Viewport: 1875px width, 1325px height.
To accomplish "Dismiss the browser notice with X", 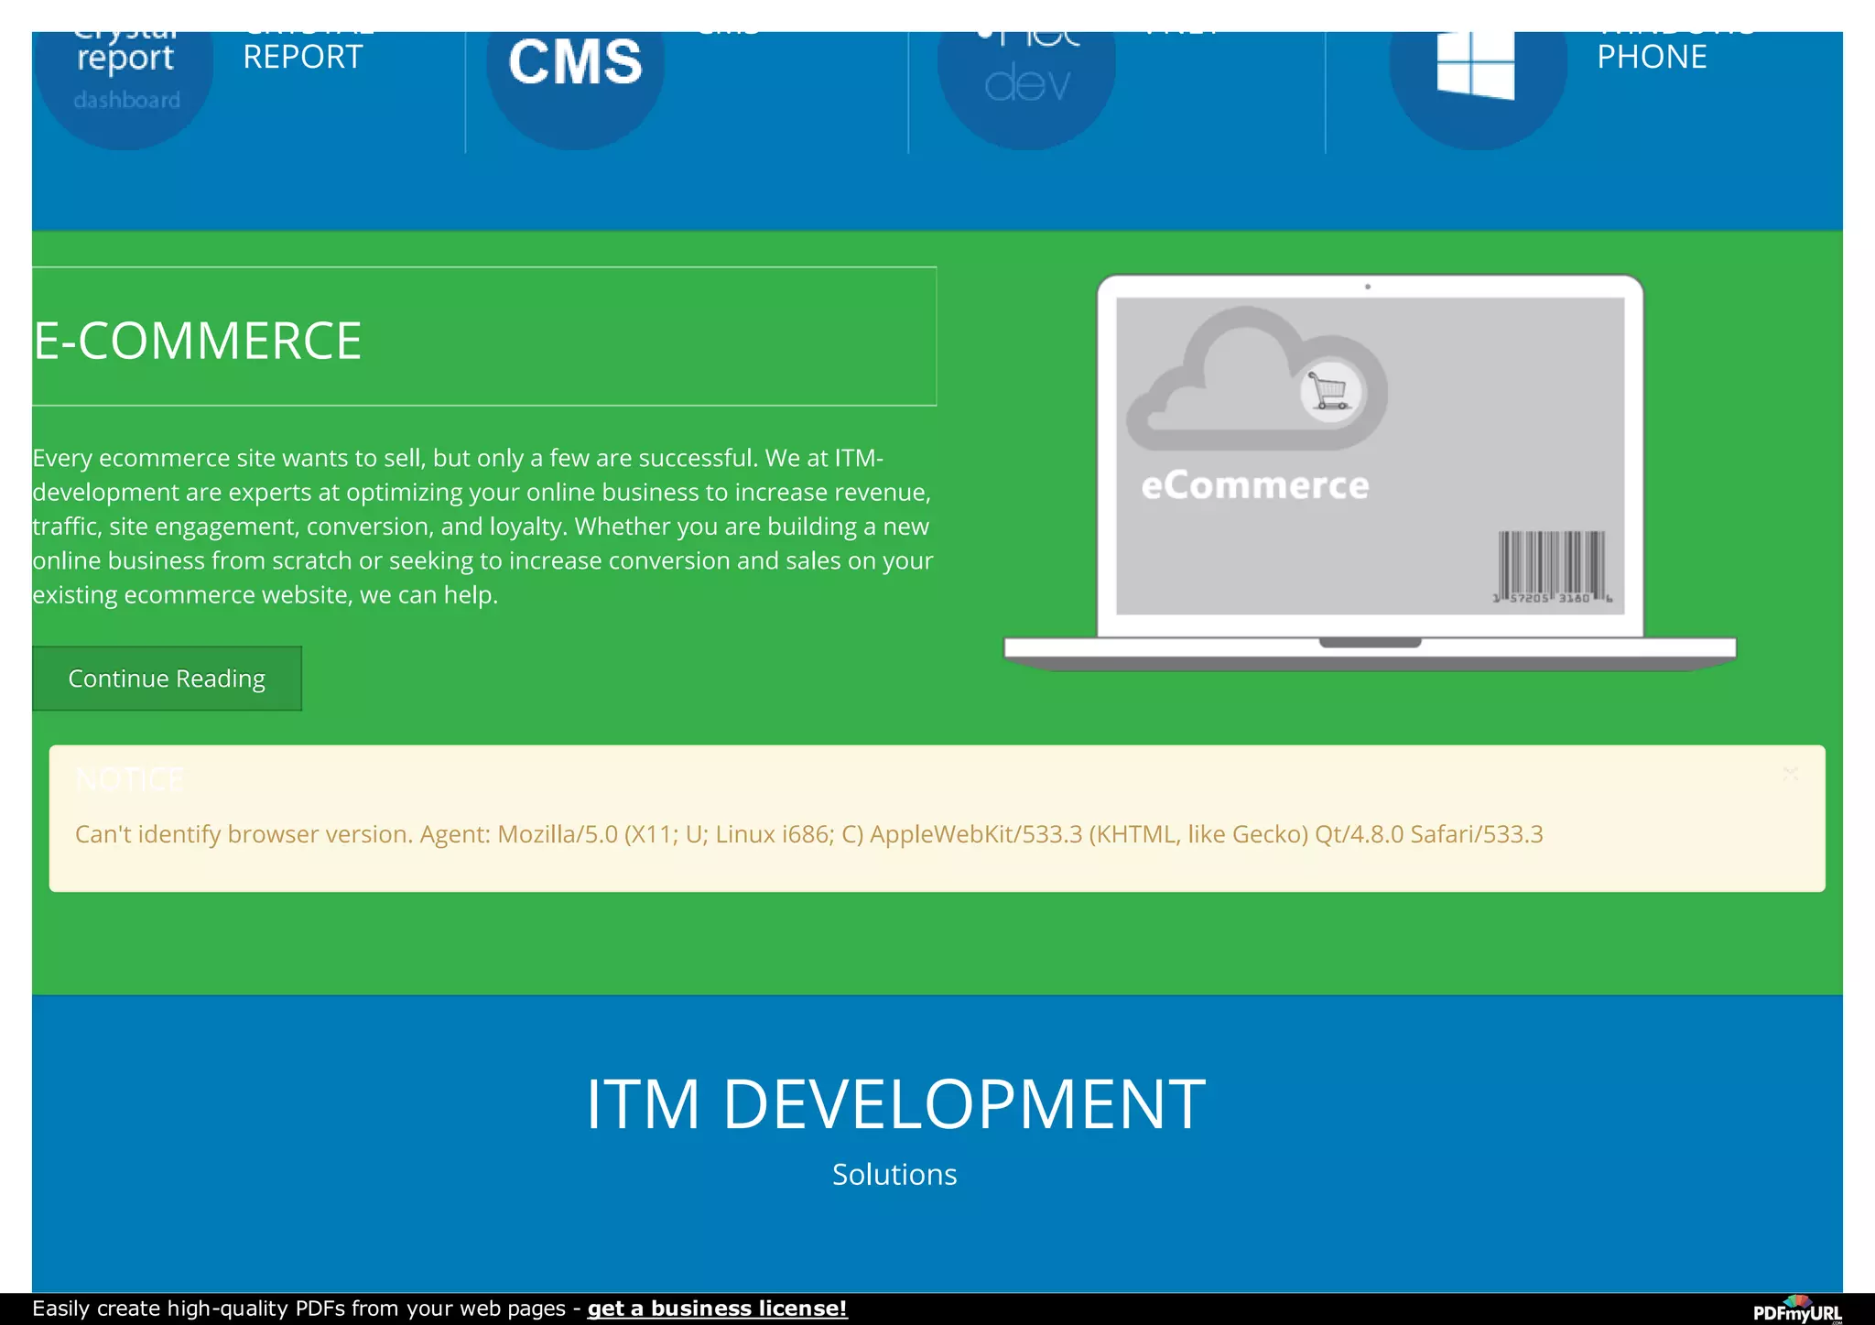I will (1790, 775).
